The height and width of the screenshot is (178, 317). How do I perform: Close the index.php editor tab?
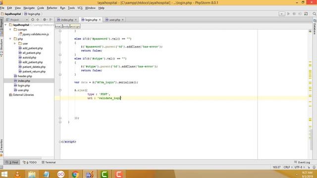[x=76, y=20]
